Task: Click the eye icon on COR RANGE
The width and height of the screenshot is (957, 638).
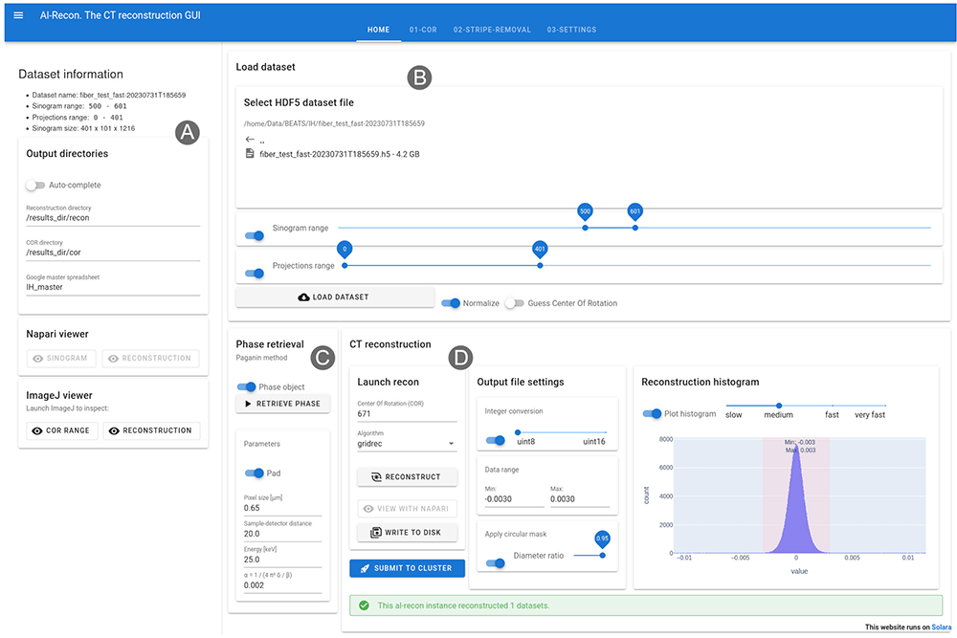Action: coord(37,430)
